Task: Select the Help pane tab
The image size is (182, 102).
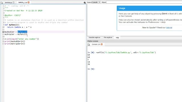Action: click(117, 38)
